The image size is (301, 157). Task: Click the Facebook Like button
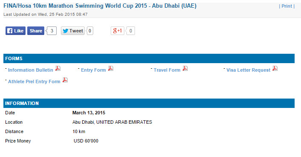coord(16,31)
